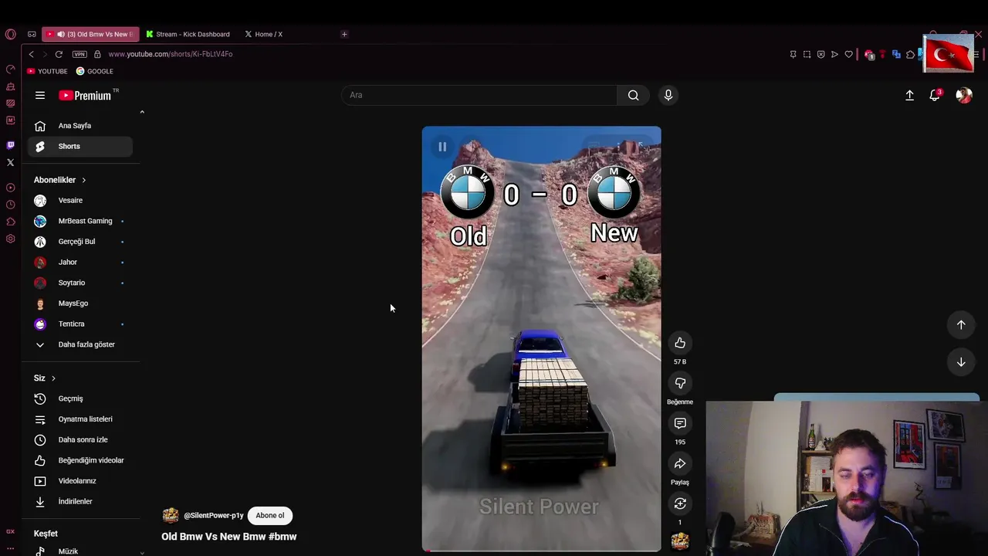Open ad blocker shield icon
The image size is (988, 556).
(x=821, y=54)
